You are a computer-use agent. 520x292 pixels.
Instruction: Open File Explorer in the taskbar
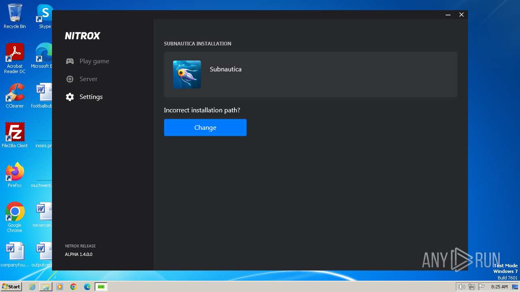(x=46, y=287)
